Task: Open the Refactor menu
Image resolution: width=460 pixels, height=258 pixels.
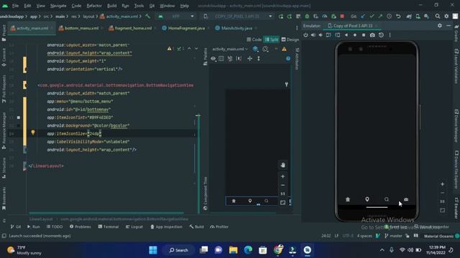Action: coord(94,6)
